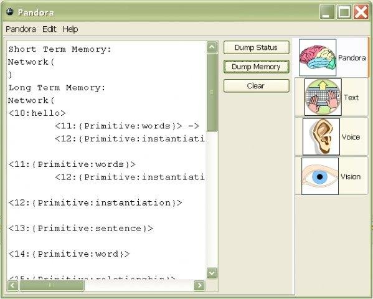Maximize the Pandora window
Image resolution: width=373 pixels, height=299 pixels.
(344, 12)
